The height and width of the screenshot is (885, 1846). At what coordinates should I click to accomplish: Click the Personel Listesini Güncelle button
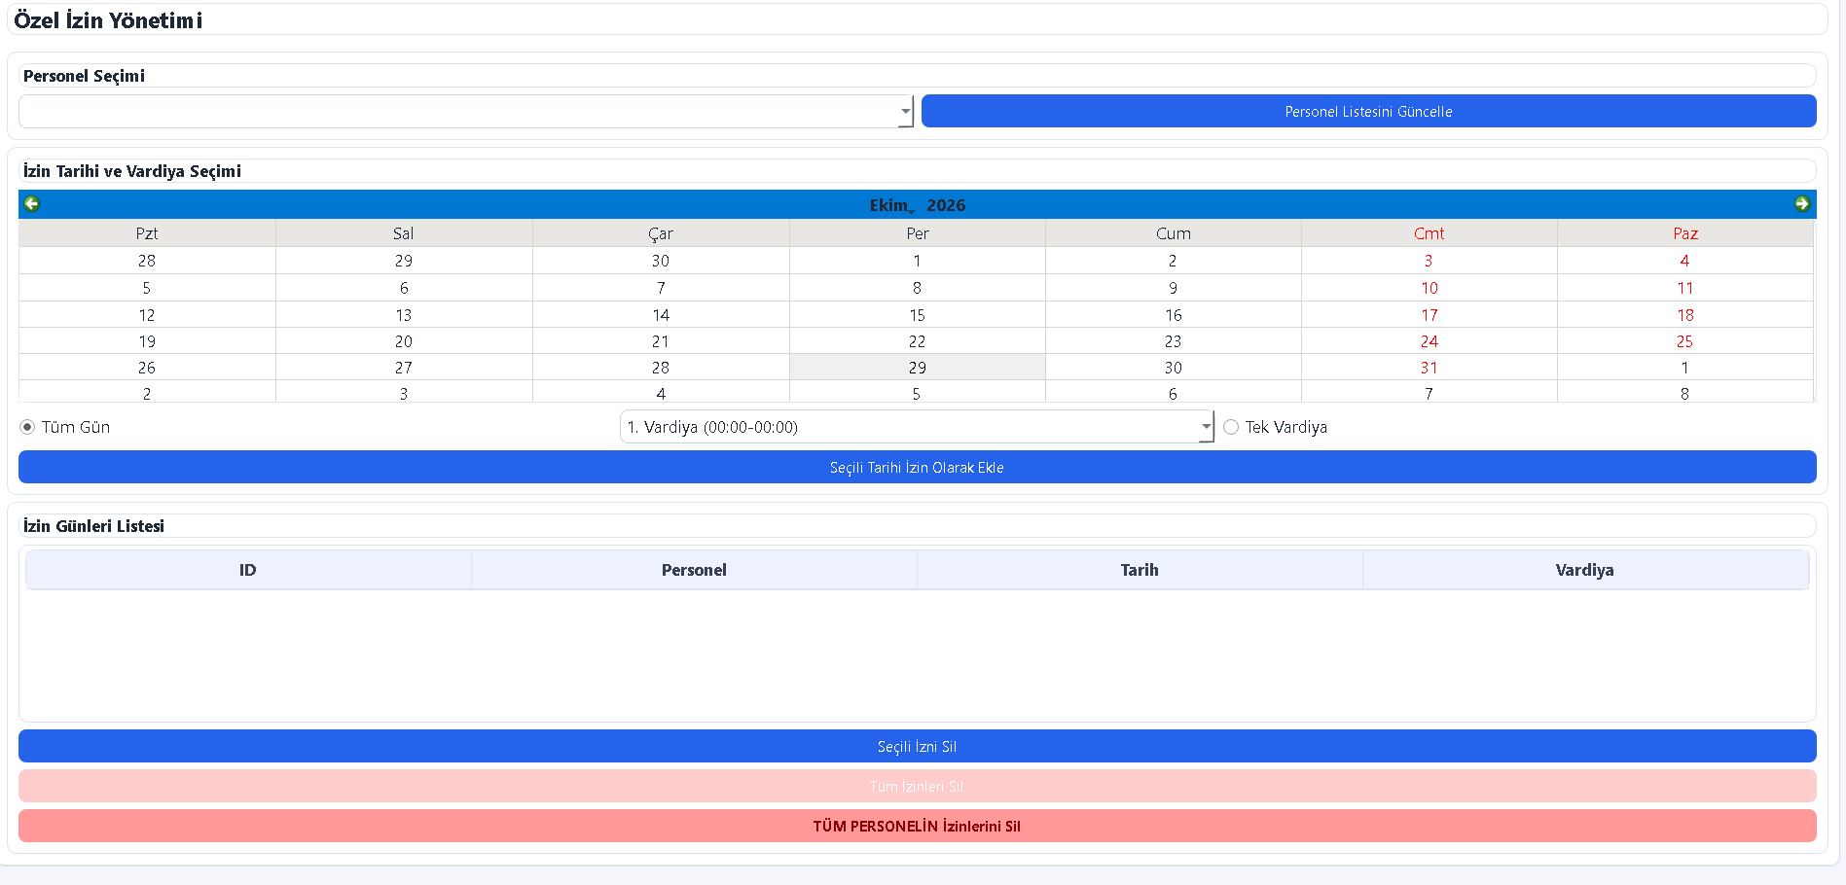pos(1368,111)
